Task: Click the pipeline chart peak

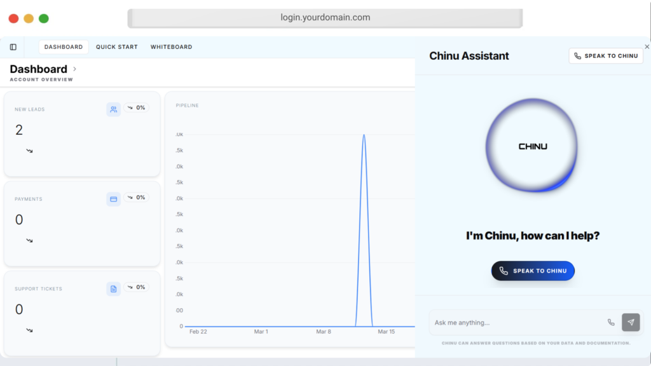Action: tap(364, 135)
